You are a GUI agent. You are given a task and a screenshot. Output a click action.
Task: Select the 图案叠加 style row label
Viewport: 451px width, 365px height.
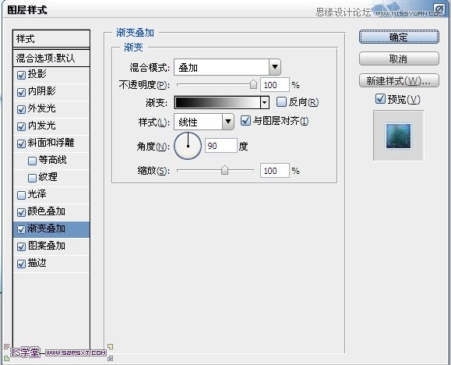(x=46, y=246)
